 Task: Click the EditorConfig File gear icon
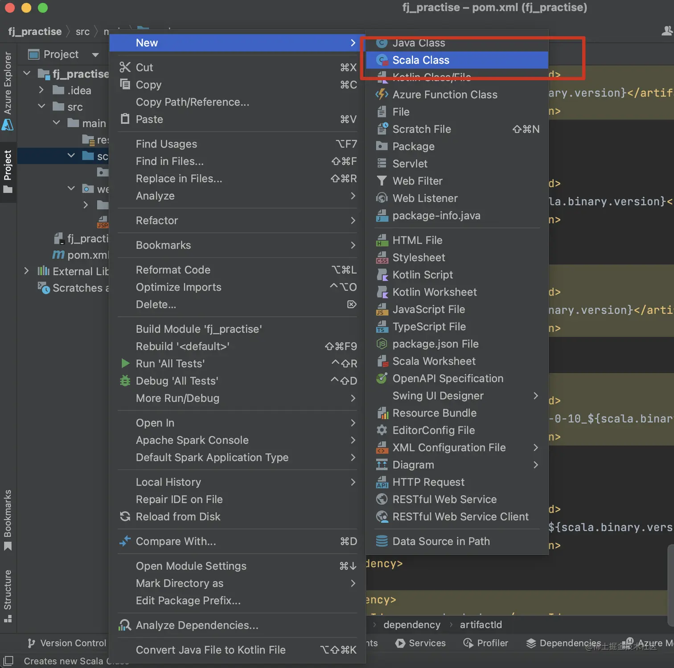[382, 430]
